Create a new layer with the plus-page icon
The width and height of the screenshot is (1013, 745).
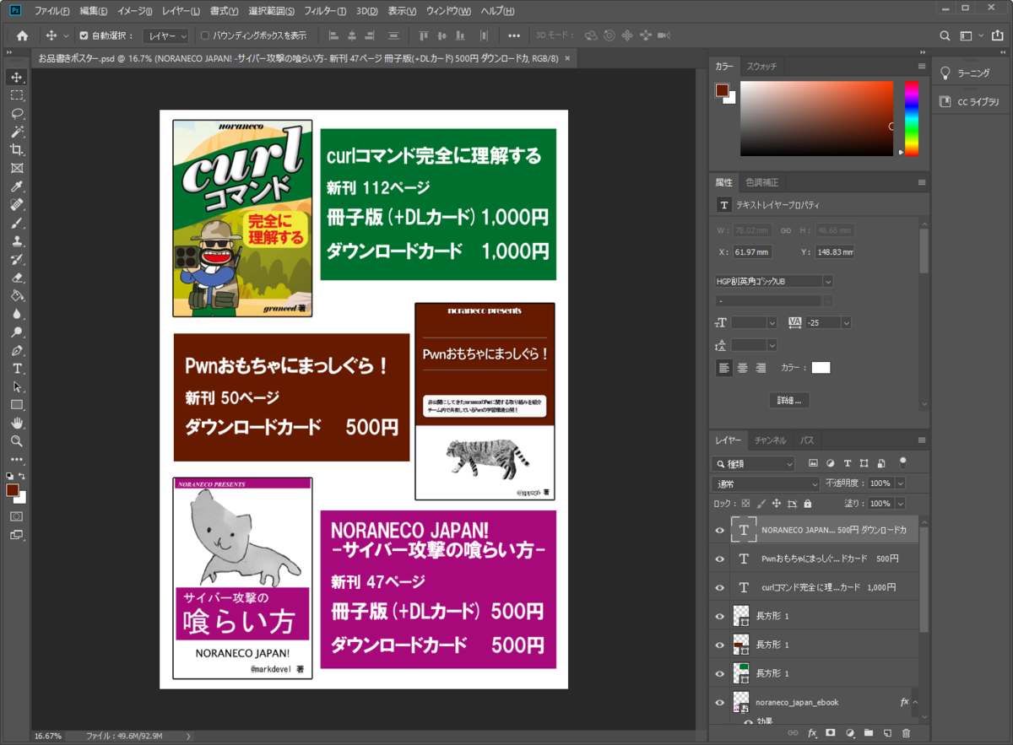[887, 733]
